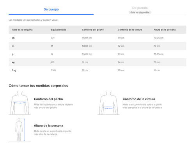Viewport: 195px width, 148px height.
Task: Select the Equivalencias column header
Action: pyautogui.click(x=58, y=30)
